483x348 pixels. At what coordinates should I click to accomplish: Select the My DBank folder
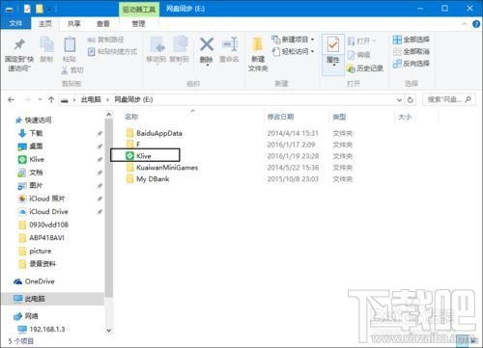click(x=148, y=179)
